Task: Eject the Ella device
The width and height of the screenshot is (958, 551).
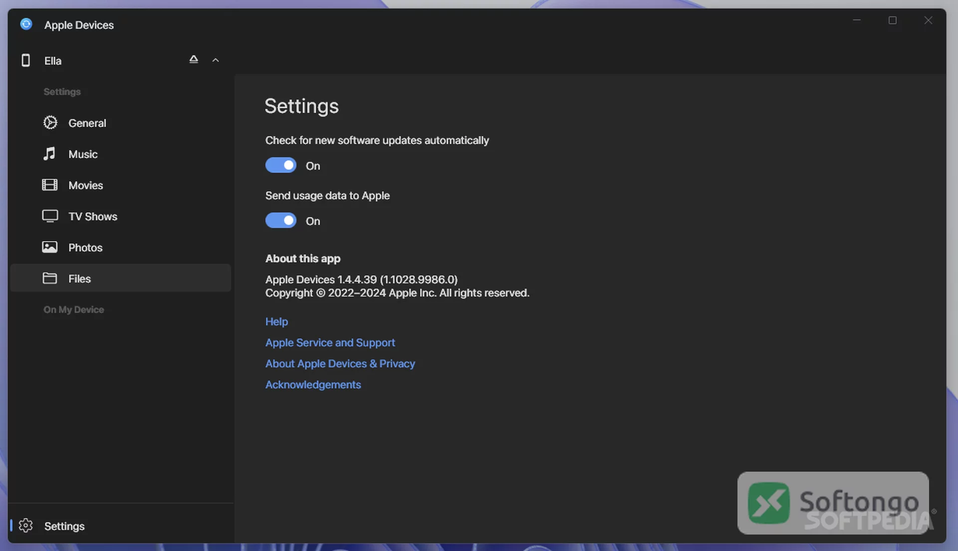Action: point(194,59)
